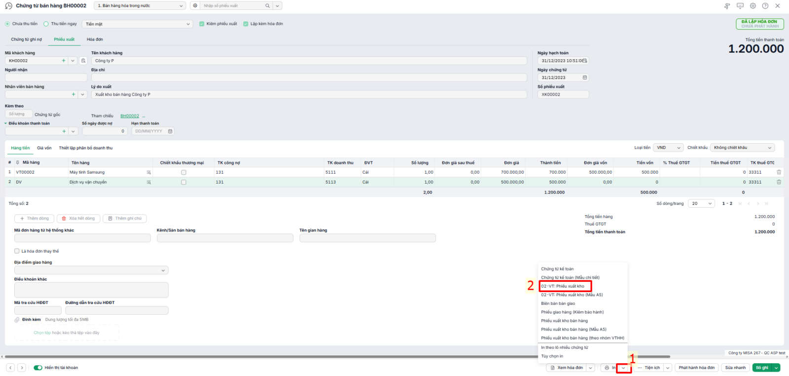Screen dimensions: 789x376
Task: Go to the next voucher with the right arrow
Action: pos(22,368)
